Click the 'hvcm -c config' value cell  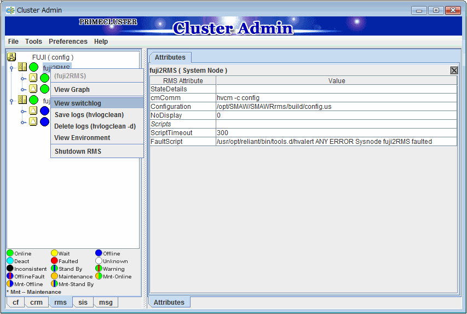click(x=337, y=97)
